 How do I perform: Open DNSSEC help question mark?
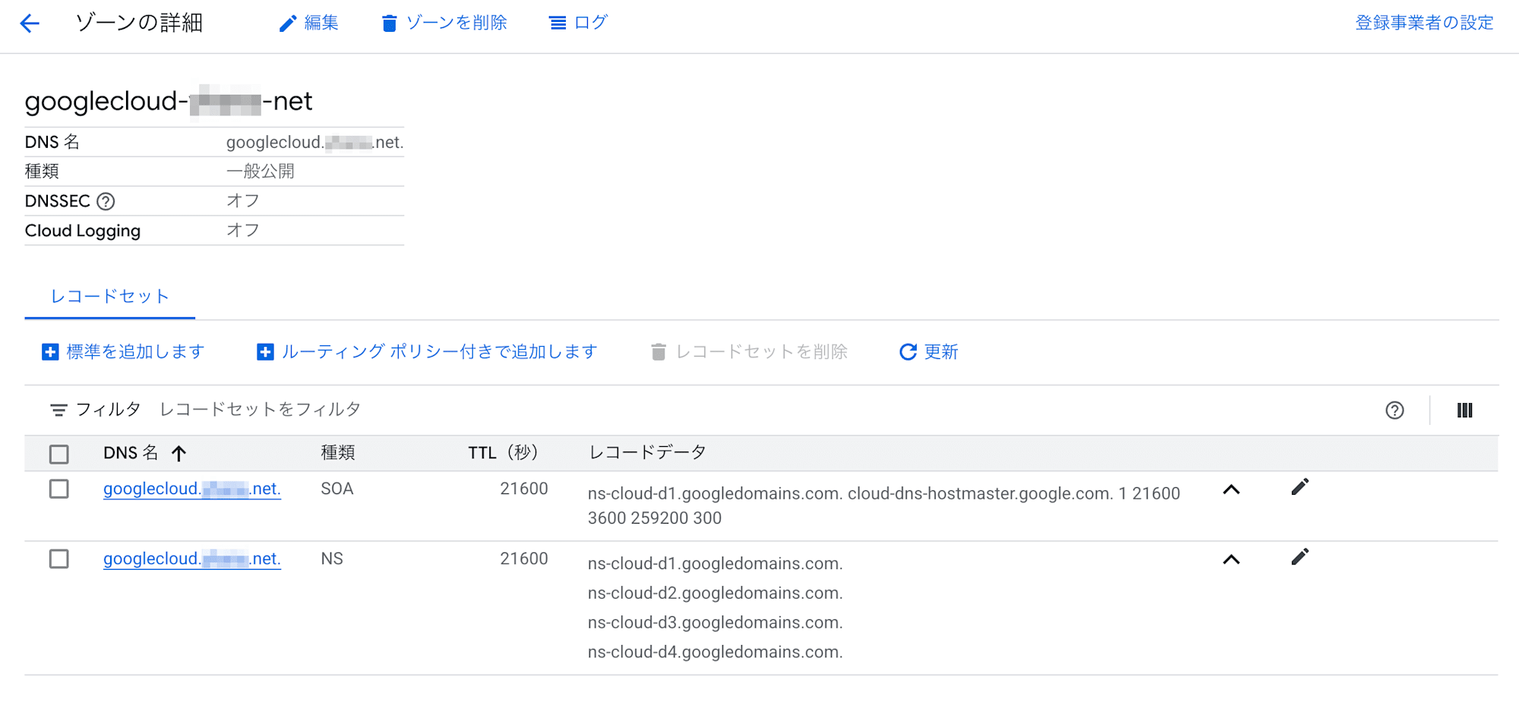pos(106,201)
